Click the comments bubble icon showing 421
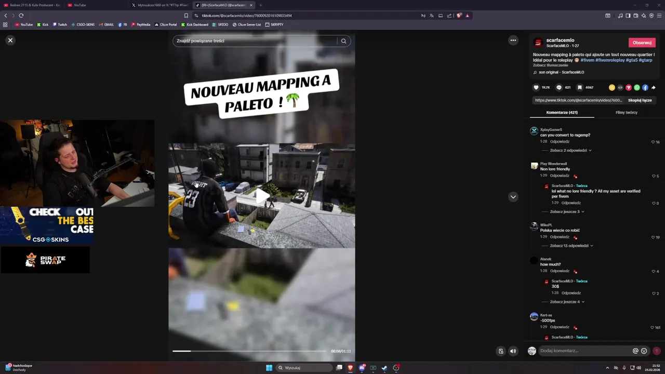This screenshot has height=374, width=665. [558, 87]
